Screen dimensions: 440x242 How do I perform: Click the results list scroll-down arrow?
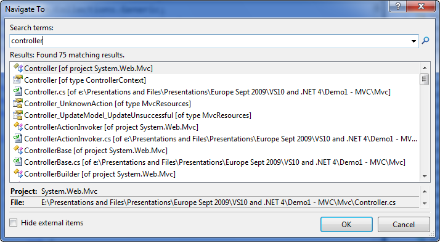(x=425, y=176)
